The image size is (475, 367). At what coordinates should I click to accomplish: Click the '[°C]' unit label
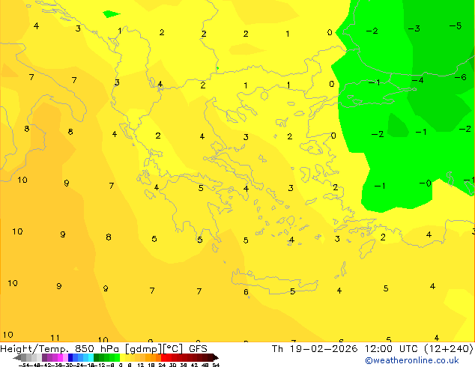[172, 349]
